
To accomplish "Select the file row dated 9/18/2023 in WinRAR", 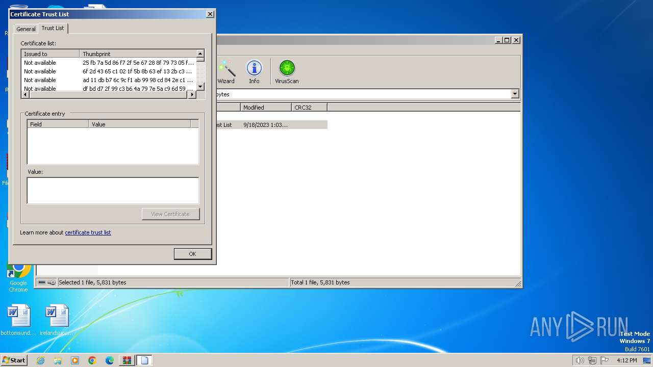I will (x=271, y=125).
